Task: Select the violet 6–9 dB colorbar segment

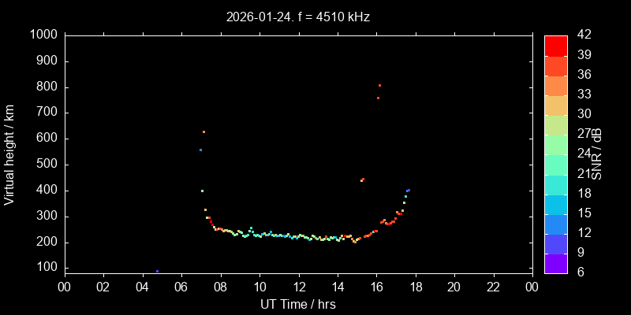Action: 555,264
